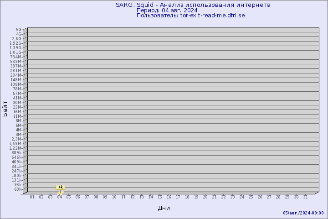Click the y-axis label '69k'
Viewport: 328px width, 219px height.
click(x=18, y=189)
